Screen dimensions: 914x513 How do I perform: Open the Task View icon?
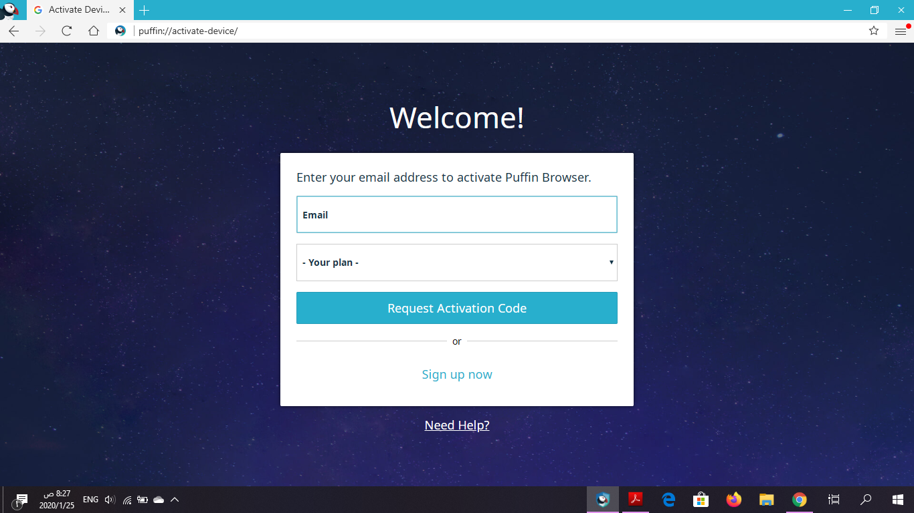pyautogui.click(x=834, y=500)
